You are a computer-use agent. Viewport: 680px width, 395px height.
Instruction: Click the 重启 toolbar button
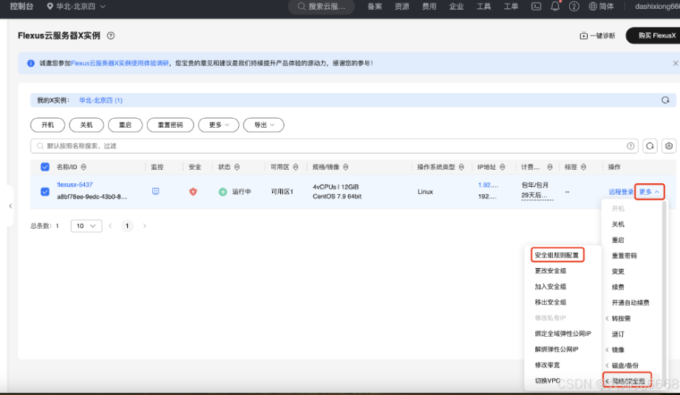point(126,125)
